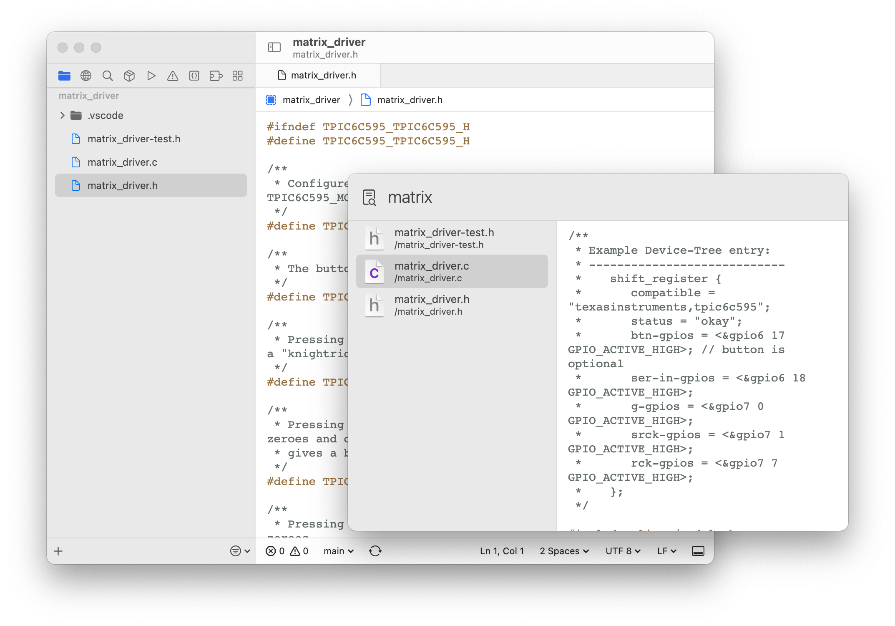Expand the .vscode folder in the sidebar

[62, 115]
